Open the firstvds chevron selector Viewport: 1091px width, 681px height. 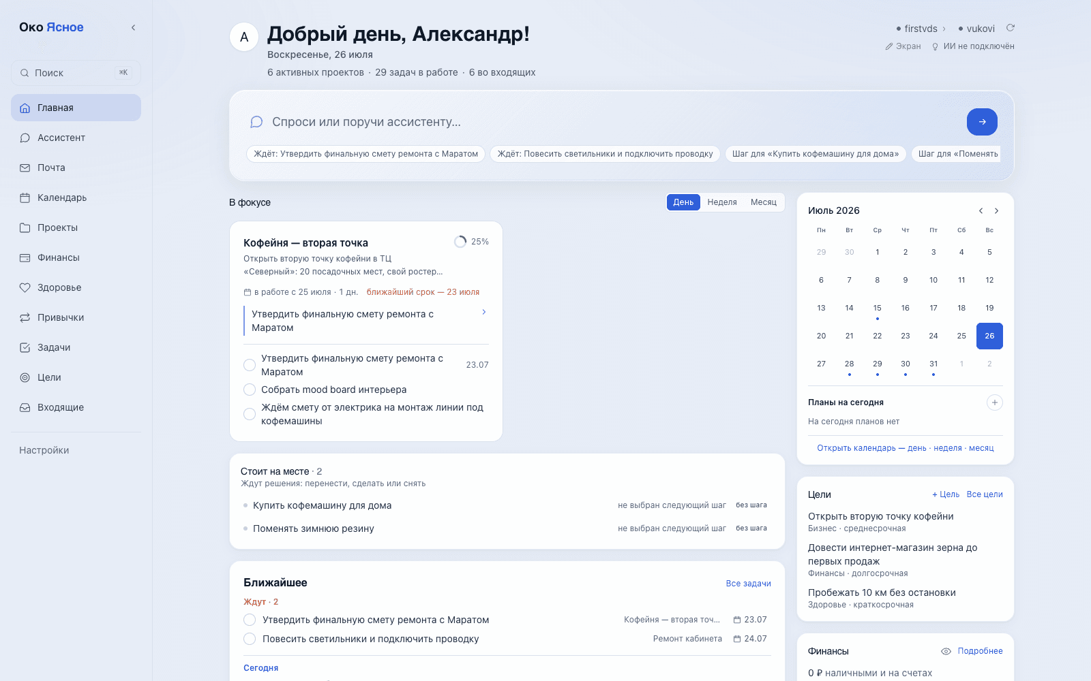(x=944, y=29)
